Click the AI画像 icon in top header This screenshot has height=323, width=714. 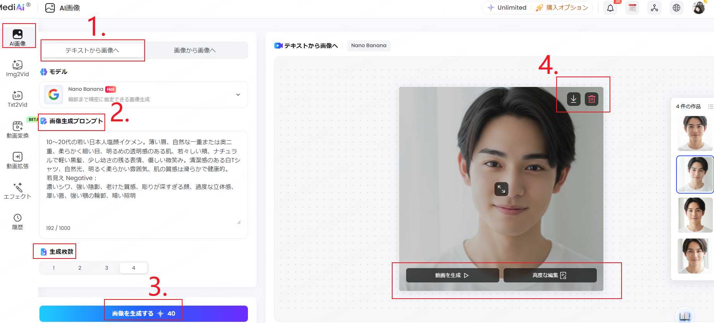(x=50, y=8)
